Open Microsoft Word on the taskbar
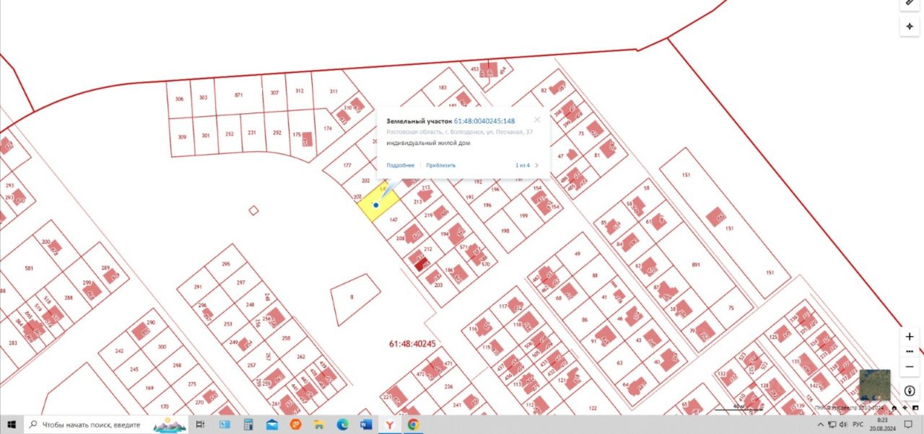Viewport: 924px width, 434px height. [x=366, y=425]
